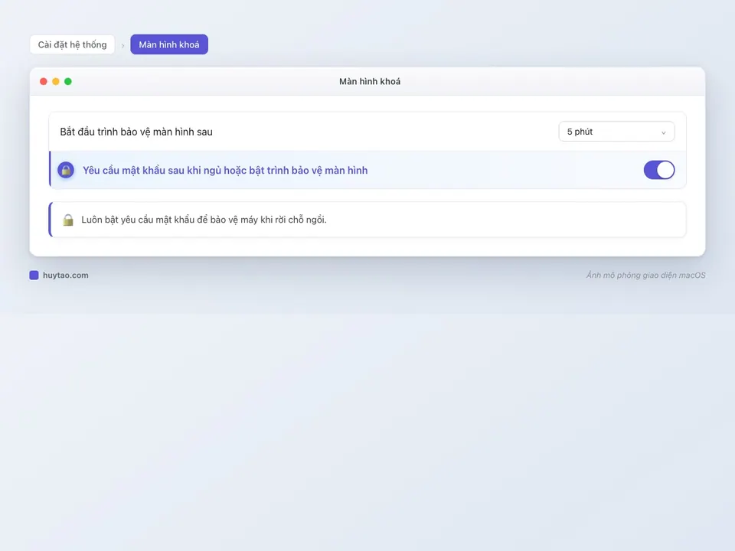Close the window with the red button

pyautogui.click(x=44, y=82)
